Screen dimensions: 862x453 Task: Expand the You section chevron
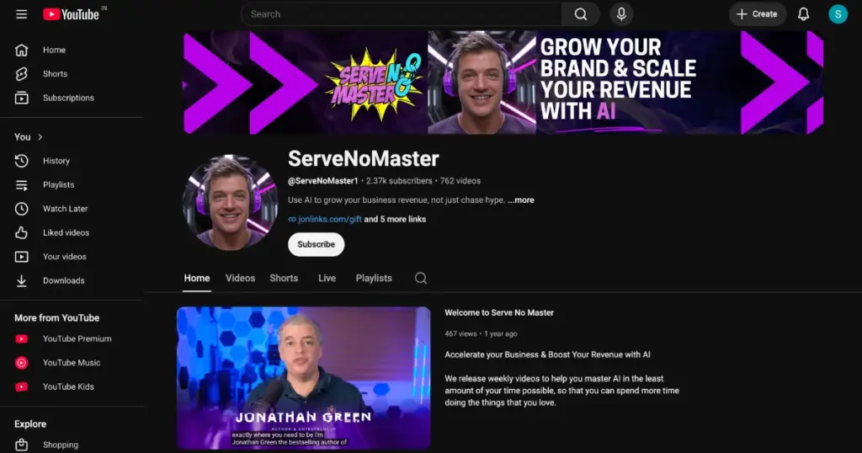click(40, 137)
